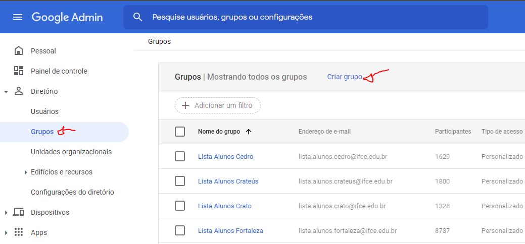The image size is (525, 244).
Task: Expand the Dispositivos section arrow
Action: tap(6, 213)
